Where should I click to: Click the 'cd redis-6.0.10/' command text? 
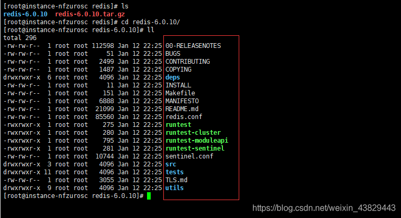pyautogui.click(x=150, y=22)
